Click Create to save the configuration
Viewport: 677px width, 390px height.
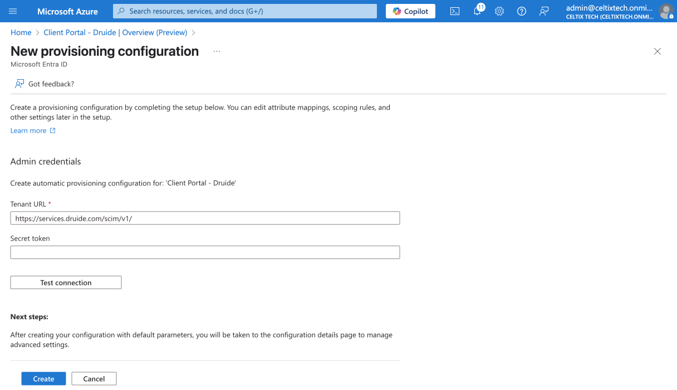tap(43, 379)
